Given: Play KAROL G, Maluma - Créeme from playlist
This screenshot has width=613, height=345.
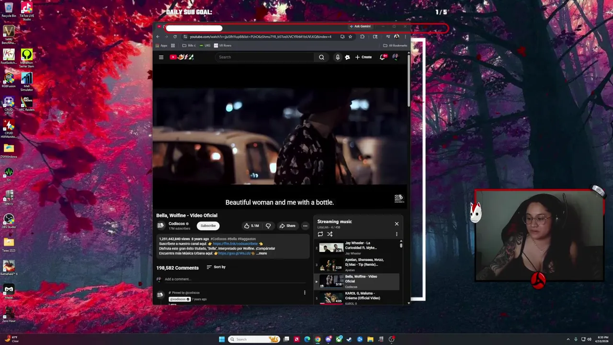Looking at the screenshot, I should coord(357,298).
